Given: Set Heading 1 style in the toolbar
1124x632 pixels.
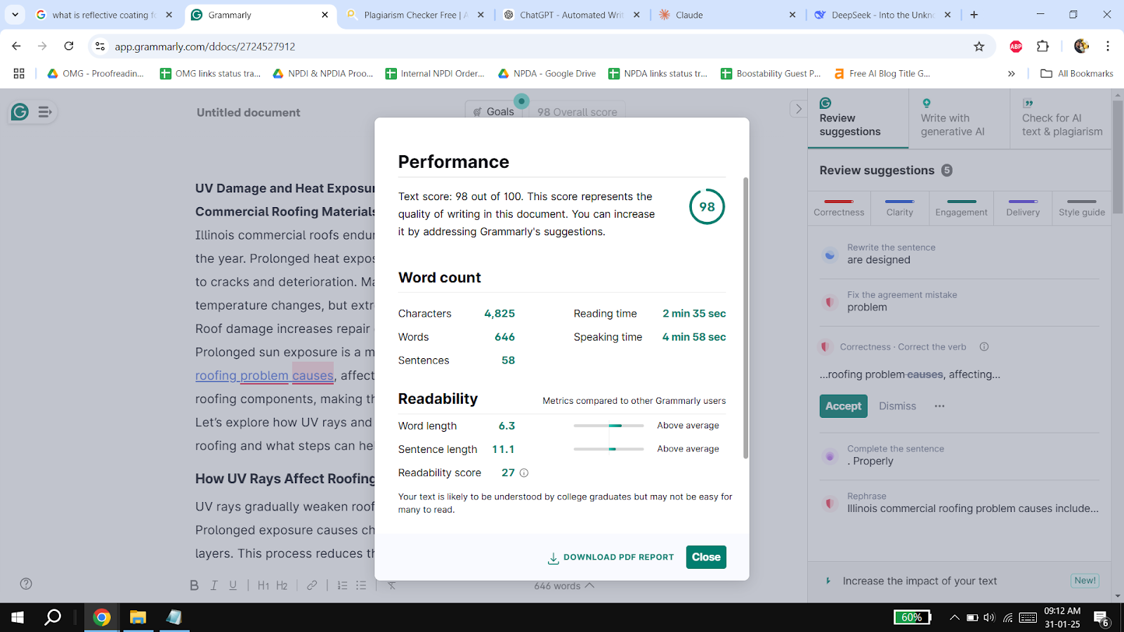Looking at the screenshot, I should [x=263, y=585].
